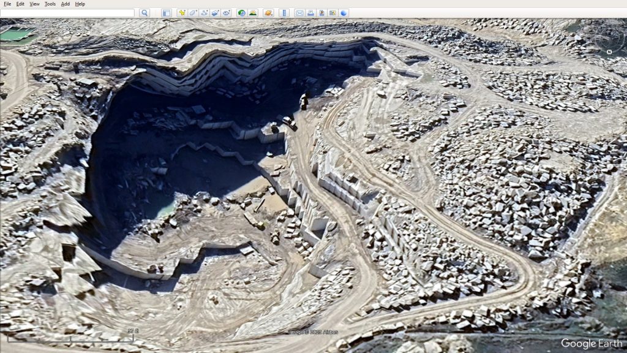Open the Ruler measuring tool

[283, 13]
